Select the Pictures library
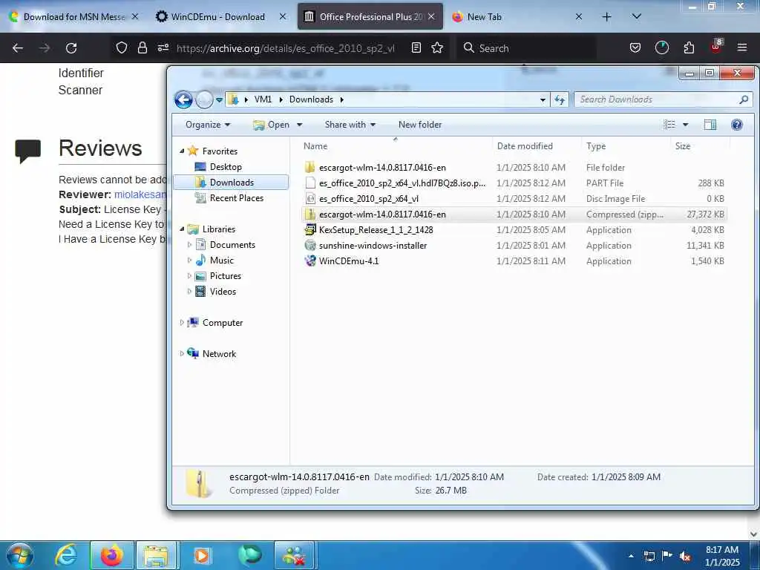 pos(226,276)
